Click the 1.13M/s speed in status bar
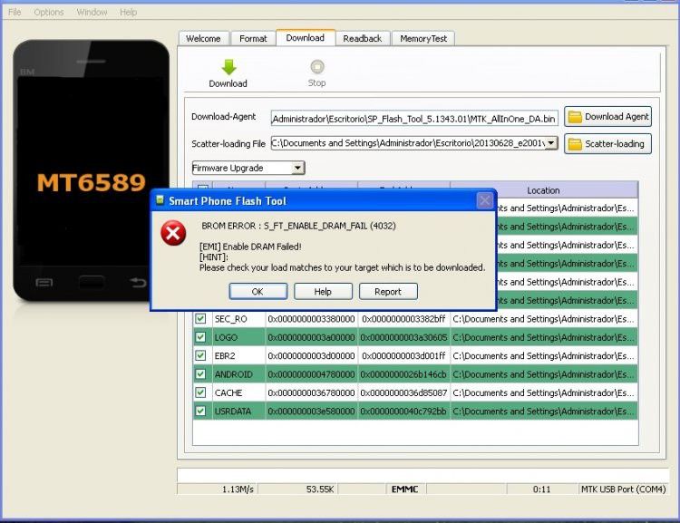680x523 pixels. (238, 489)
